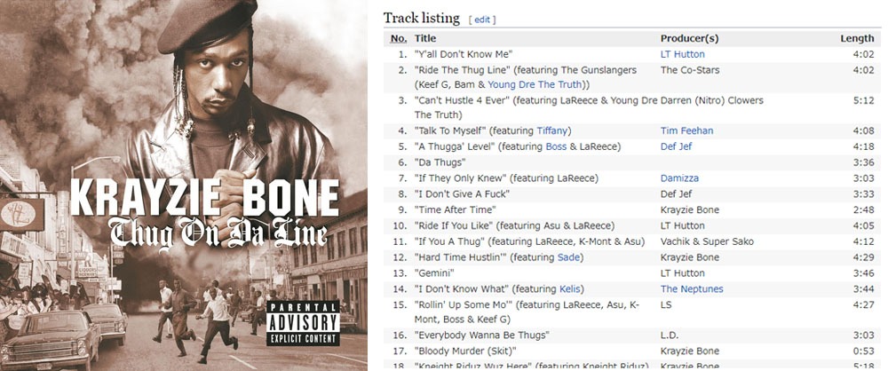Click the "Gemini" track title row
This screenshot has width=888, height=371.
coord(632,273)
